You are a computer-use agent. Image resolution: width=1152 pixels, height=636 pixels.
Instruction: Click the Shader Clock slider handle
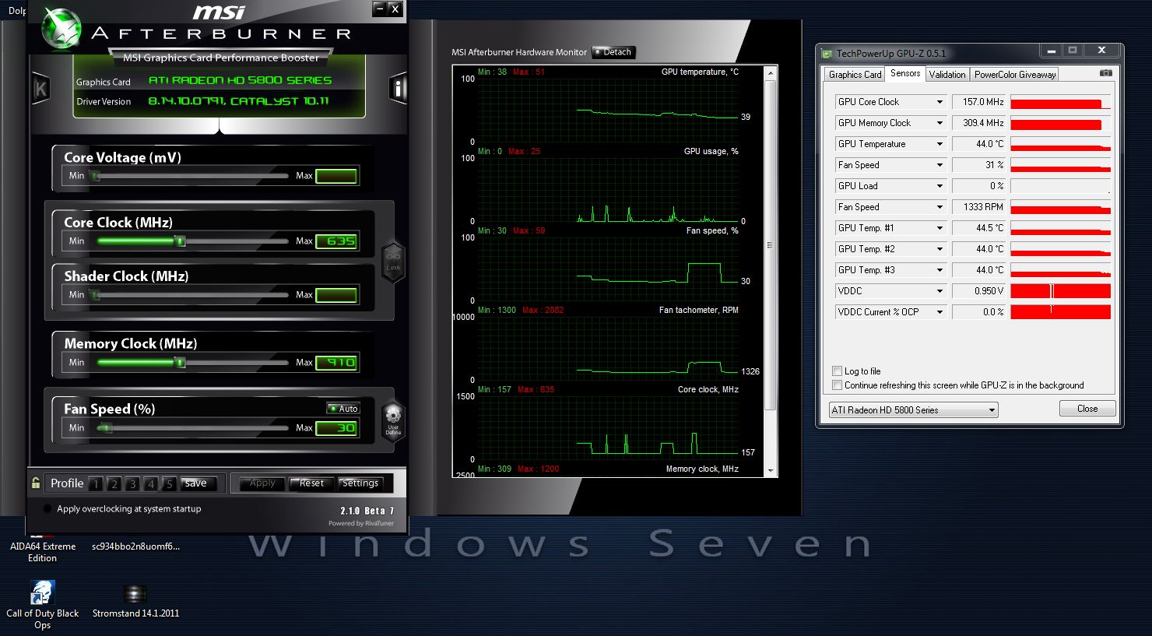pos(95,295)
